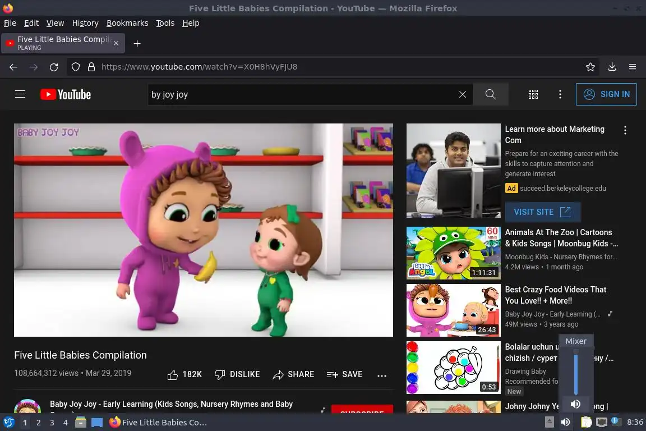Viewport: 646px width, 431px height.
Task: Go forward to next page
Action: (x=34, y=67)
